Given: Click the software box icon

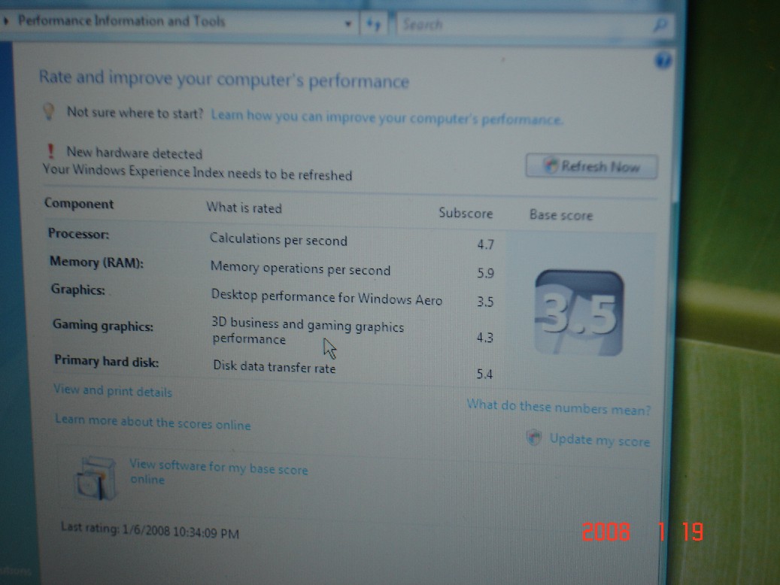Looking at the screenshot, I should click(x=96, y=478).
